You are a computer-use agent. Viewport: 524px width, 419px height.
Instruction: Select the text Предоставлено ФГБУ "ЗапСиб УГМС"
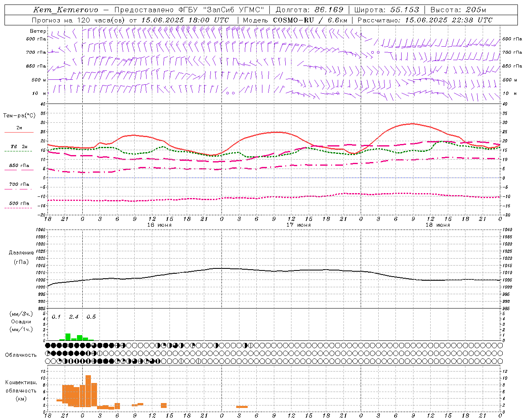[x=189, y=10]
